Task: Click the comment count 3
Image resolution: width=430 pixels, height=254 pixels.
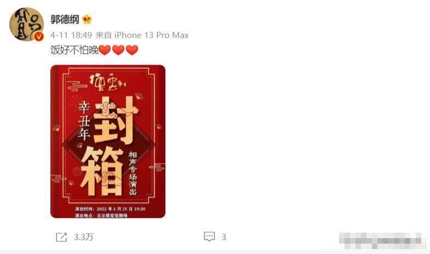Action: [224, 237]
